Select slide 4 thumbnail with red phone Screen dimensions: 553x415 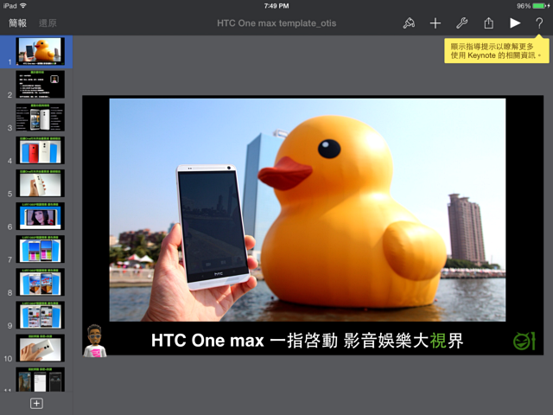point(41,150)
